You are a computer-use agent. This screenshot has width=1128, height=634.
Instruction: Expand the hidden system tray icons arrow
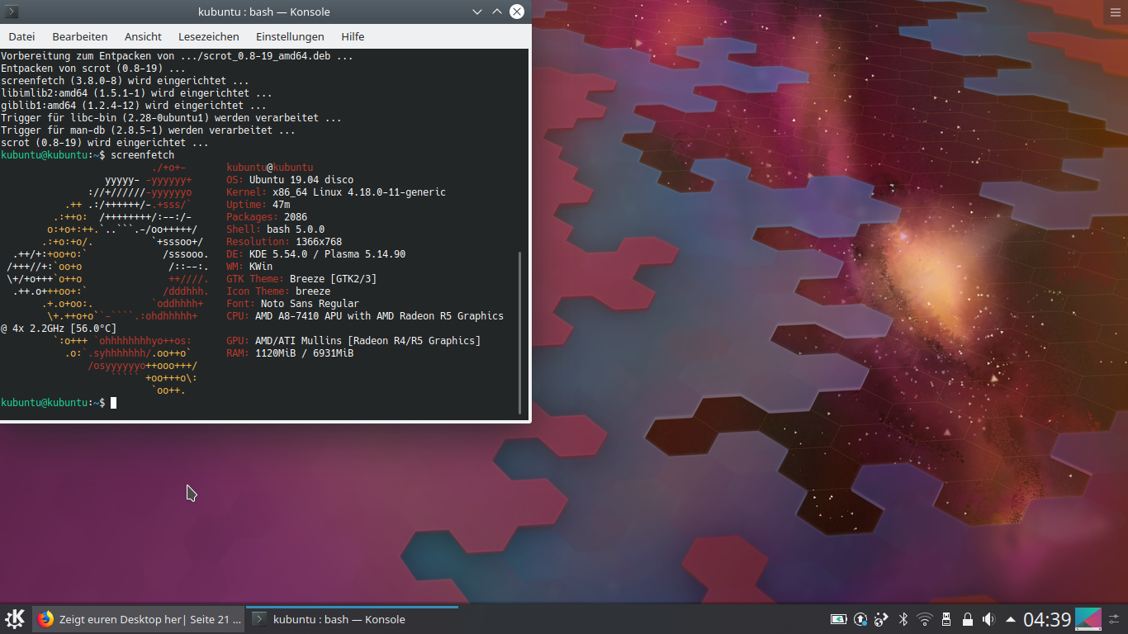coord(1010,618)
